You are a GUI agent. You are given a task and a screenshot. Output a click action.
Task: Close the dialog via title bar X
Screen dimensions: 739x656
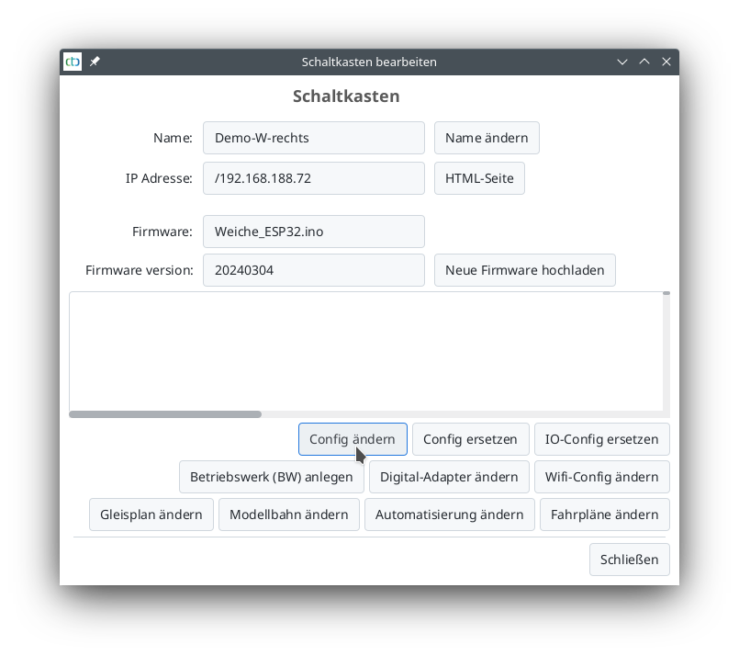666,62
